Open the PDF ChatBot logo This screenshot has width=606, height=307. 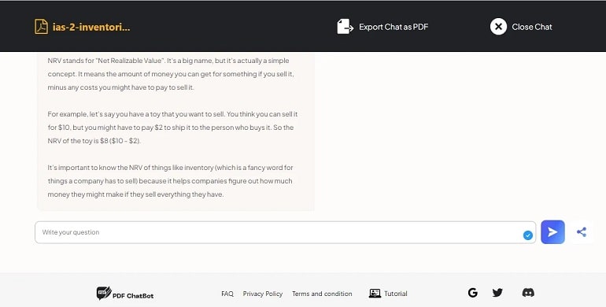(x=125, y=294)
